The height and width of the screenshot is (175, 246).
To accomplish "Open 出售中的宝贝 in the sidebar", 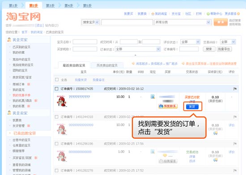I will (21, 140).
